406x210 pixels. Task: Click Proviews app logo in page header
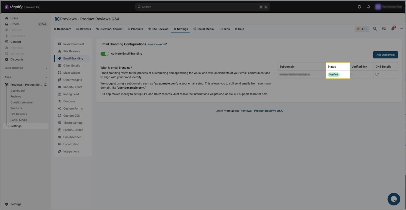coord(57,19)
